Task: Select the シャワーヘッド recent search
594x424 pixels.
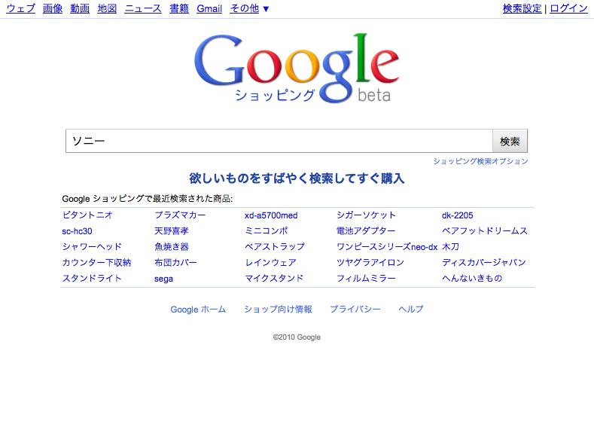Action: pos(92,247)
